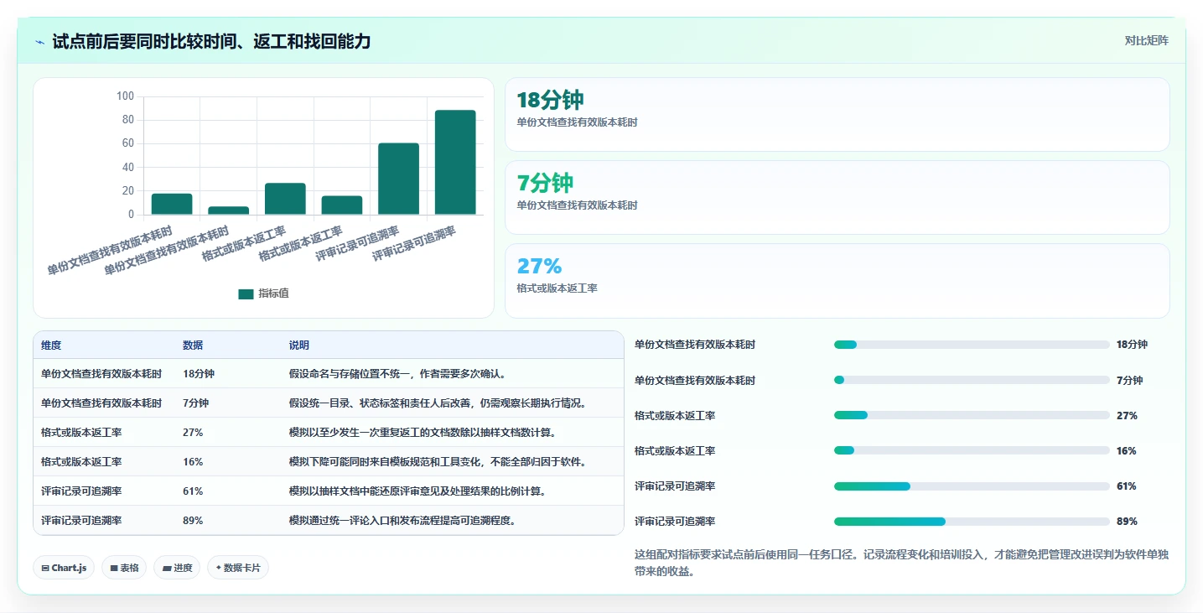Click the 27% cell in the table
1203x613 pixels.
(193, 433)
